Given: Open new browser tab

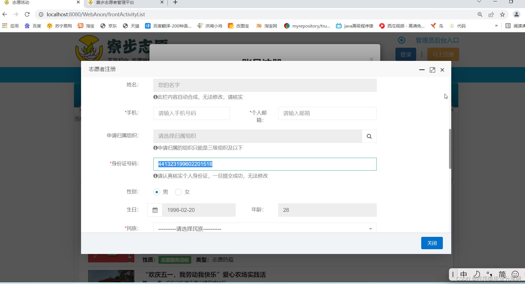Looking at the screenshot, I should (x=175, y=3).
